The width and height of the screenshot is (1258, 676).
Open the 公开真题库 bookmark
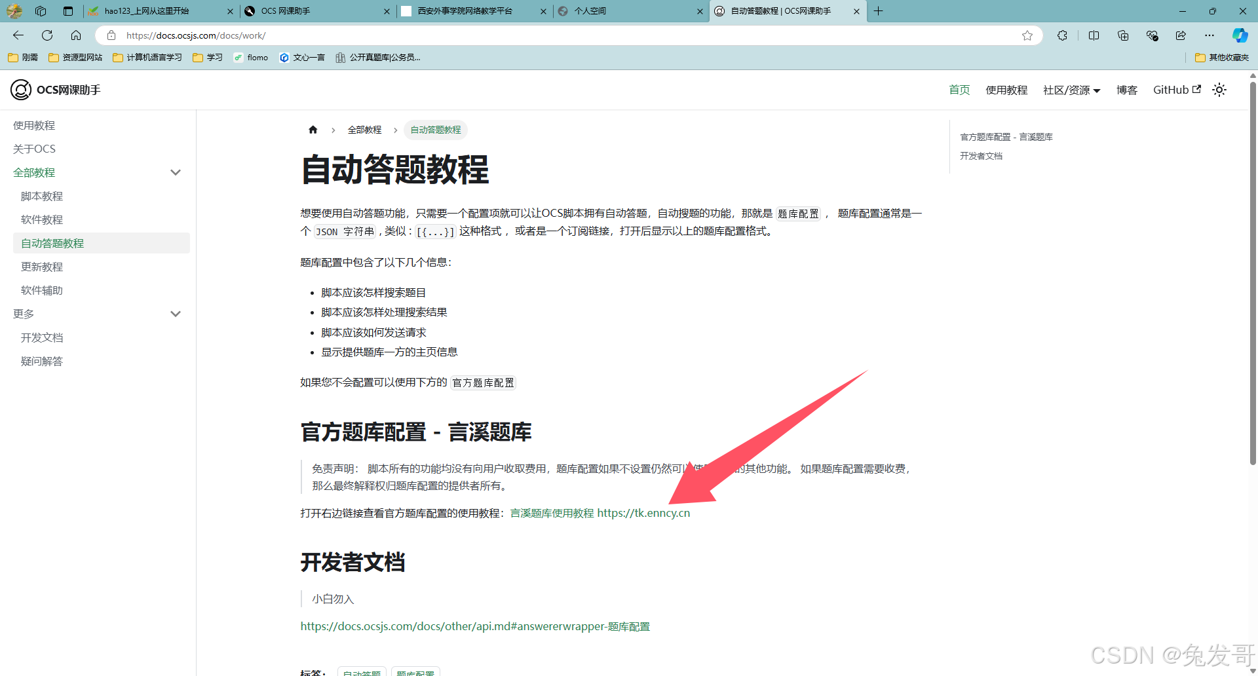[x=378, y=58]
